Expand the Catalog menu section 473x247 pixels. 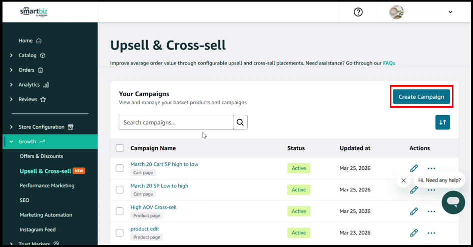12,56
